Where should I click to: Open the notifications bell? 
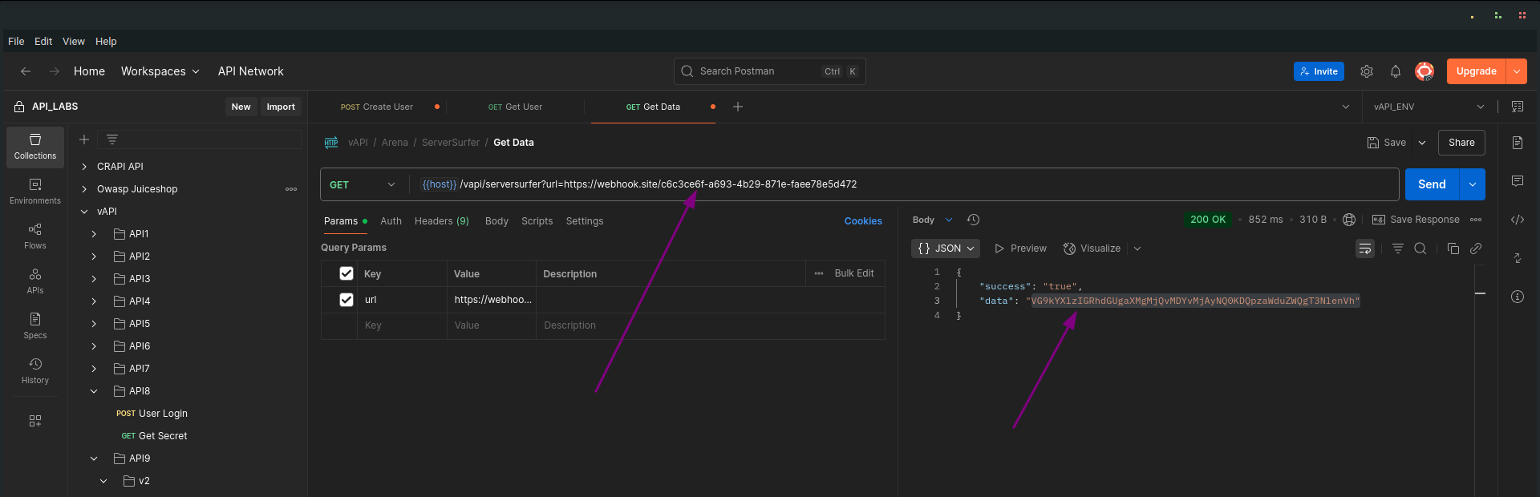coord(1396,71)
